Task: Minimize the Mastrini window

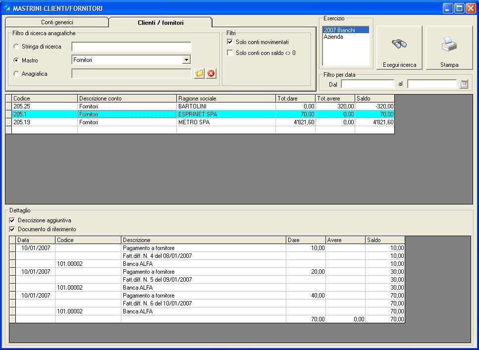Action: click(x=447, y=8)
